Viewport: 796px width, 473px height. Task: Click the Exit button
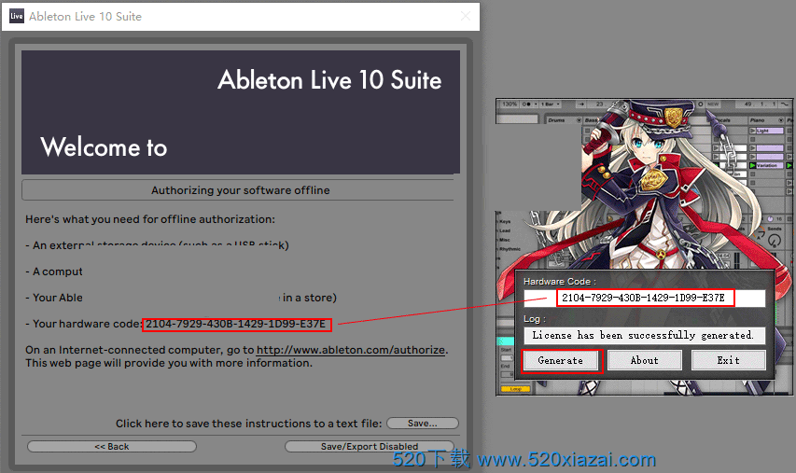[x=728, y=360]
